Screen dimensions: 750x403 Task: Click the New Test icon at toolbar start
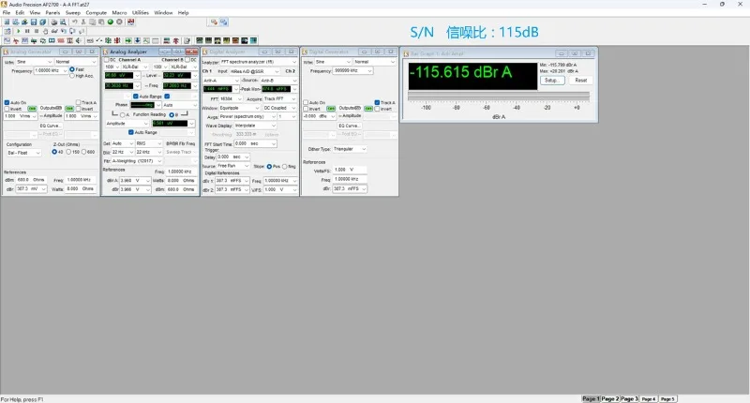click(x=7, y=22)
